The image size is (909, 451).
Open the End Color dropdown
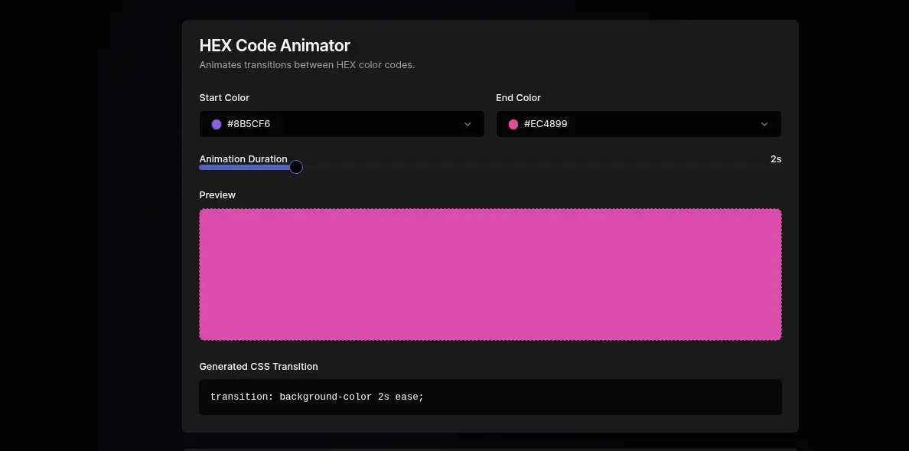(x=638, y=123)
